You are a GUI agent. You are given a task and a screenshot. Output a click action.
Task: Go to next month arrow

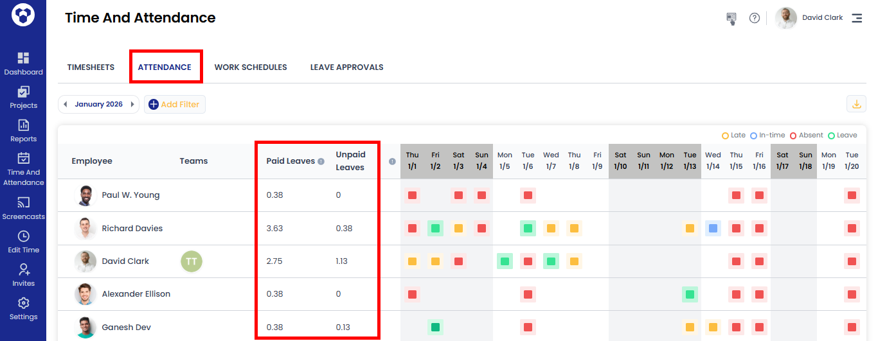132,104
